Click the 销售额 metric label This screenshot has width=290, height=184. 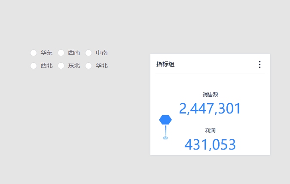coord(210,95)
